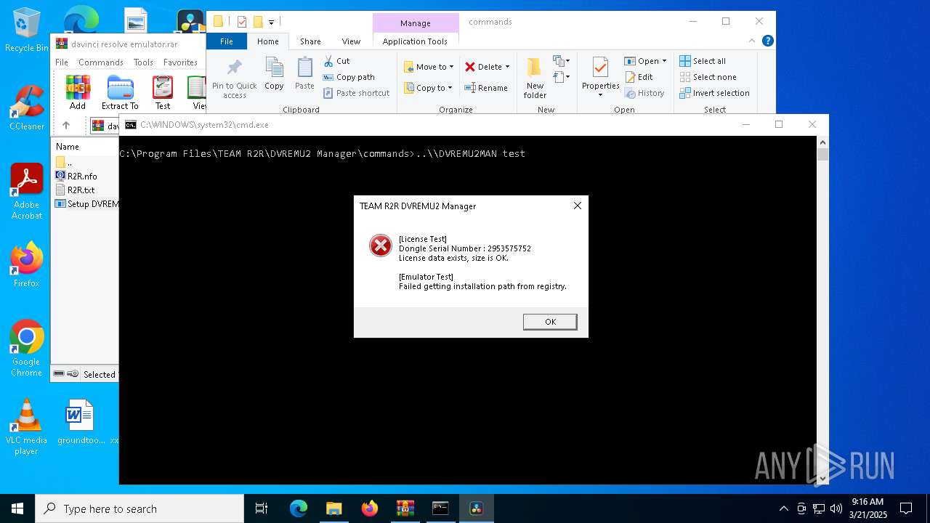This screenshot has height=523, width=930.
Task: Expand the Open dropdown arrow
Action: (664, 61)
